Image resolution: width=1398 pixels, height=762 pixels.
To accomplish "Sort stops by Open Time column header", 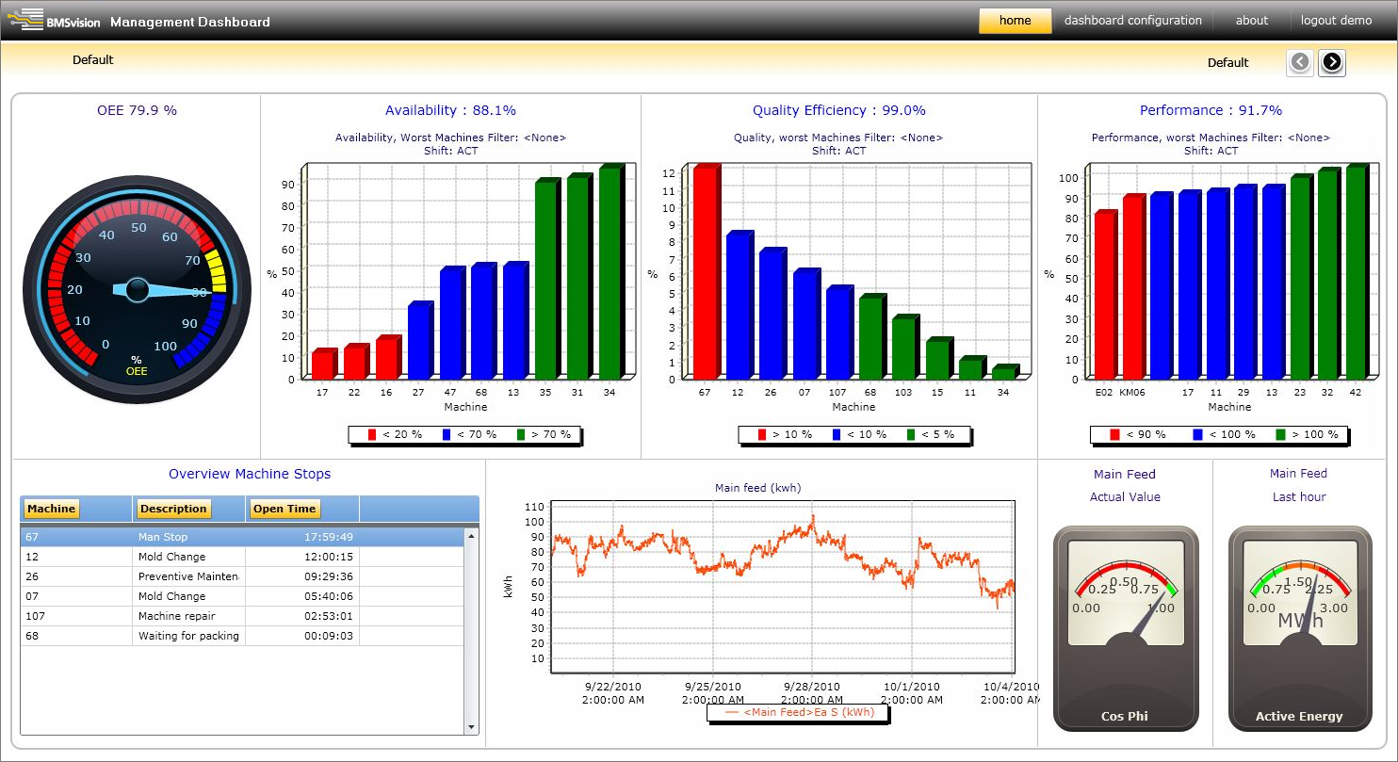I will click(x=284, y=509).
